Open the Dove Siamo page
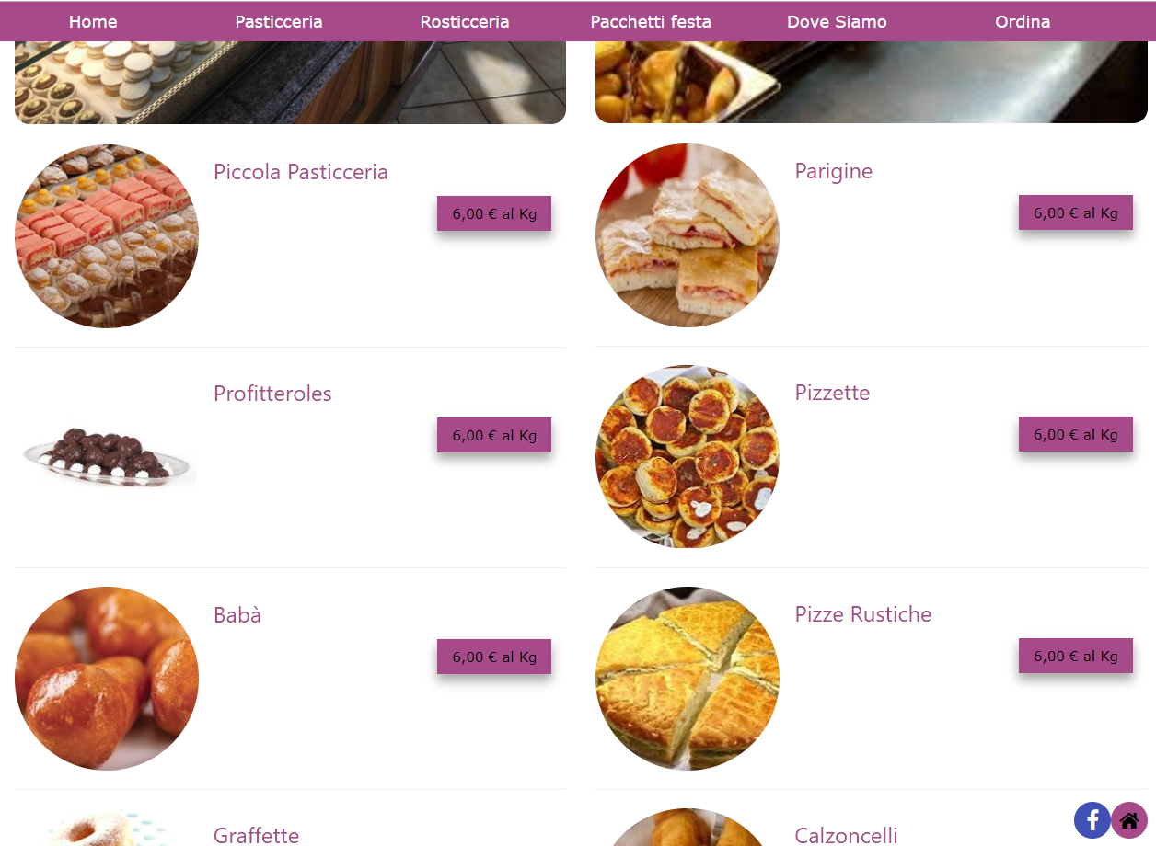This screenshot has height=846, width=1156. (837, 21)
